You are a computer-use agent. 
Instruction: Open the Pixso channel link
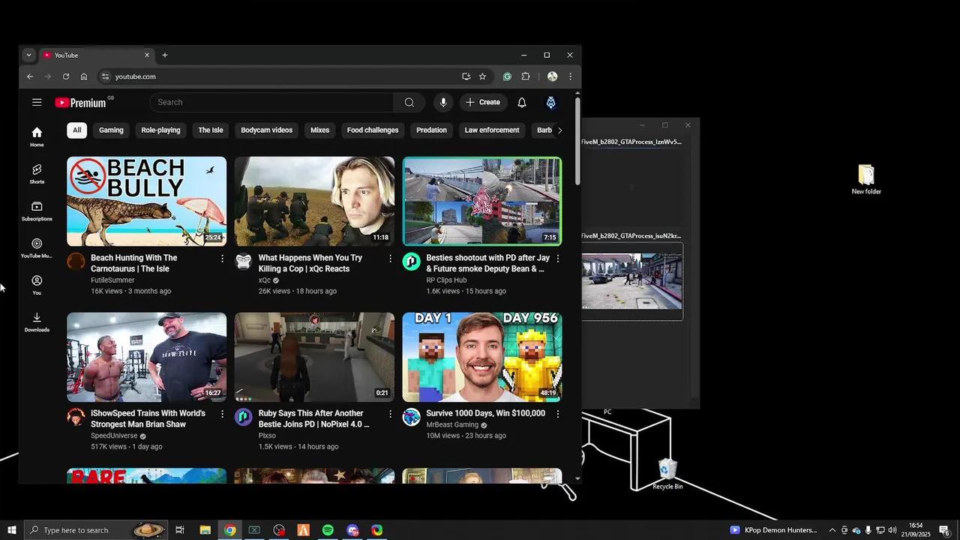tap(267, 436)
